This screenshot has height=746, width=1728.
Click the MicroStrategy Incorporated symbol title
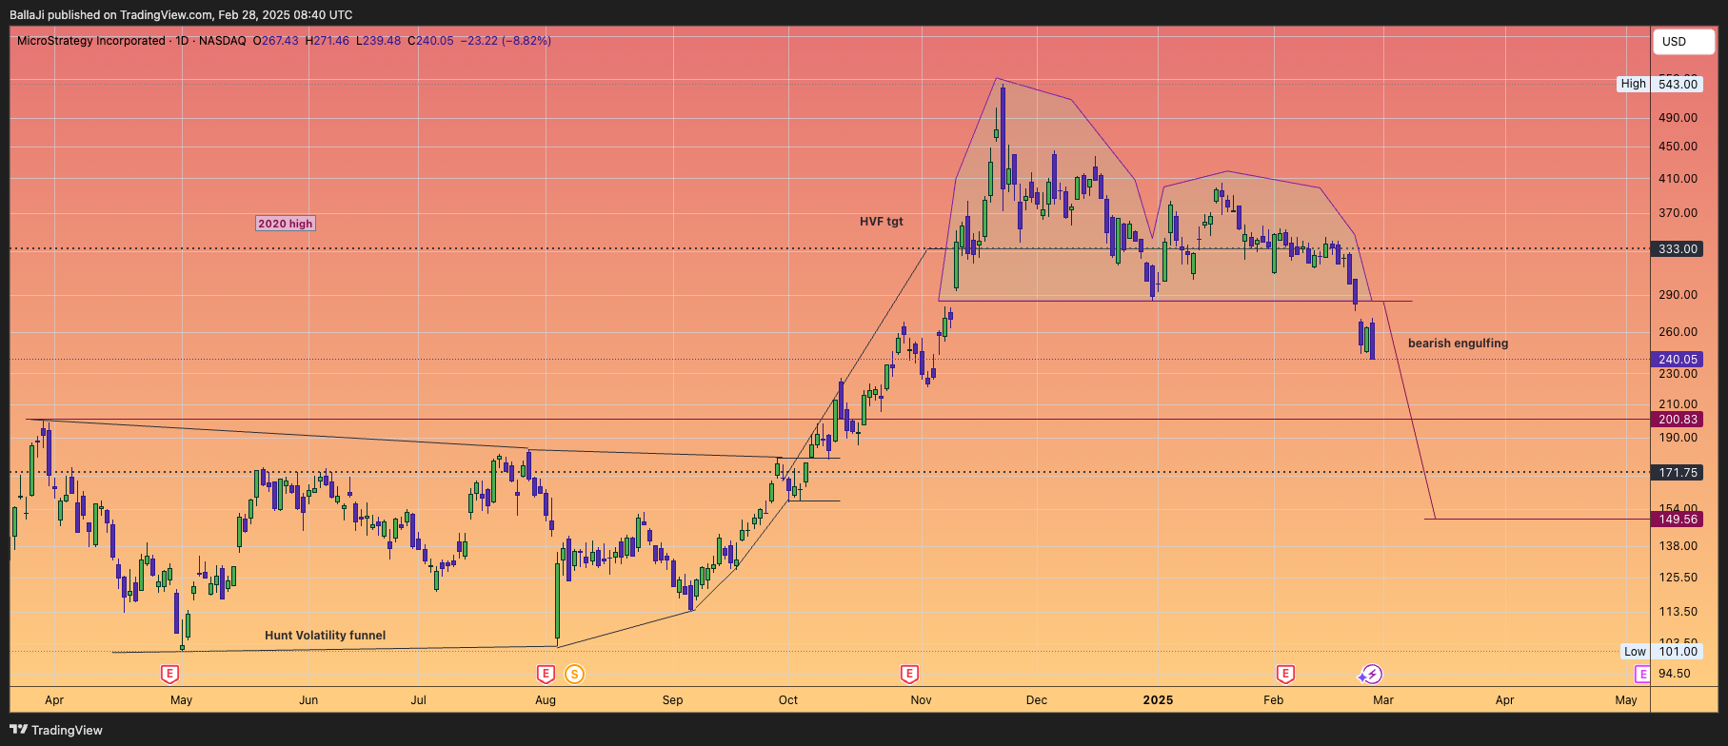tap(91, 41)
